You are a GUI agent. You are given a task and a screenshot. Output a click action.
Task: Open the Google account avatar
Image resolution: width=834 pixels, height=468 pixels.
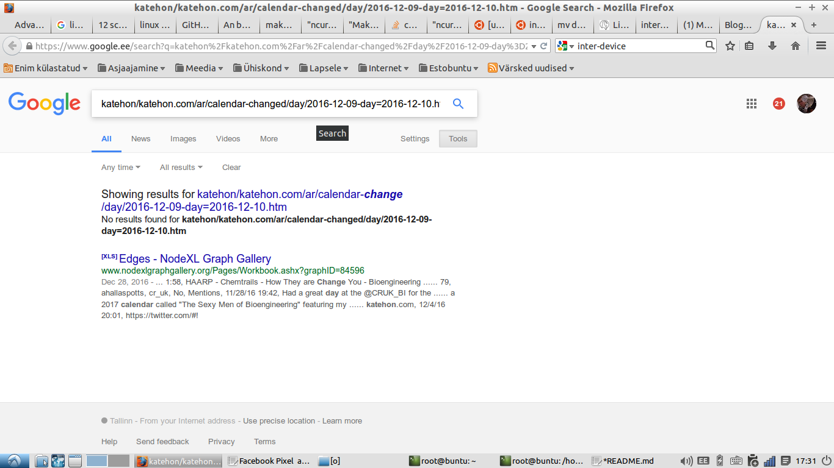(x=807, y=104)
